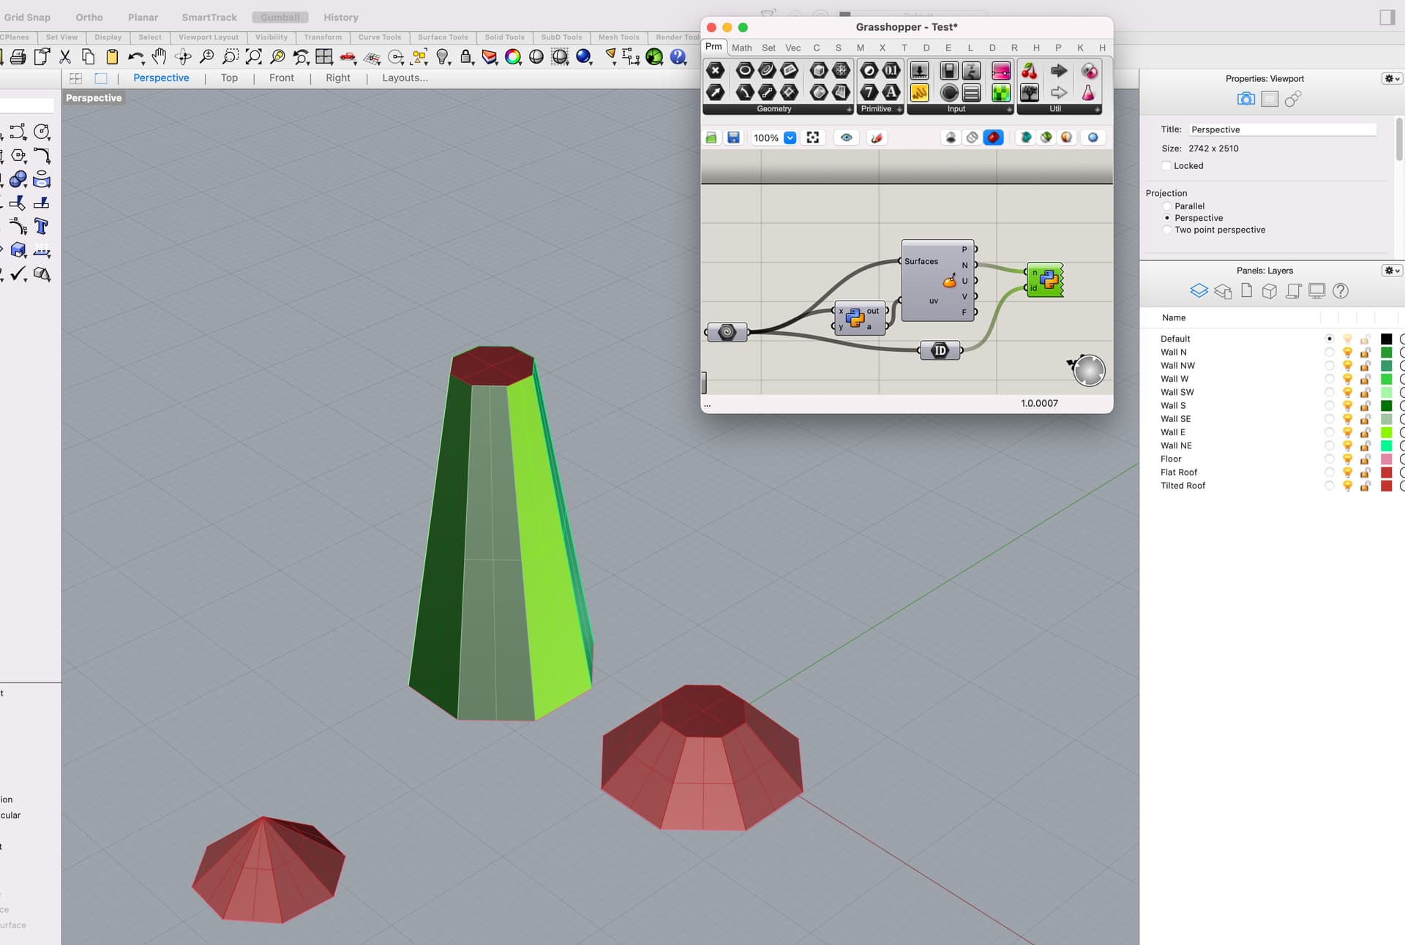Screen dimensions: 1405x945
Task: Select the cherry icon in Util
Action: 1029,71
